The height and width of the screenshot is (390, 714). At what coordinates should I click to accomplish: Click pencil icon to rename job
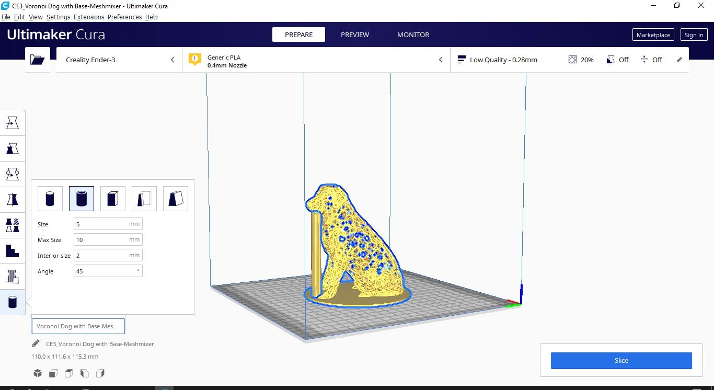(x=36, y=343)
